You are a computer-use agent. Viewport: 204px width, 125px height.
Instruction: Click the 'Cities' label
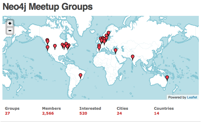122,108
